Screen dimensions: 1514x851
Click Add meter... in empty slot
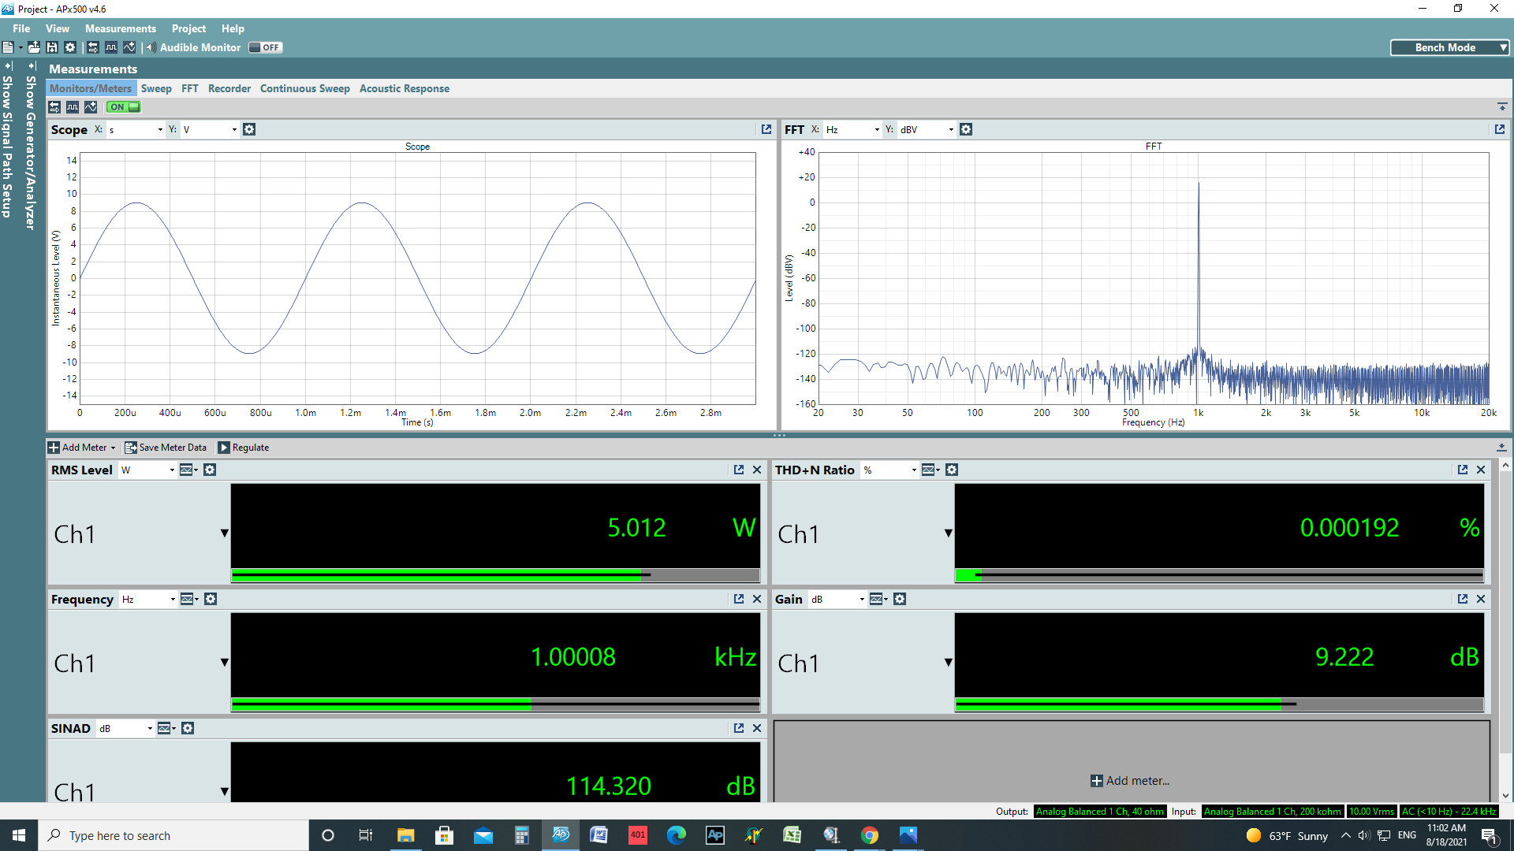(1130, 781)
